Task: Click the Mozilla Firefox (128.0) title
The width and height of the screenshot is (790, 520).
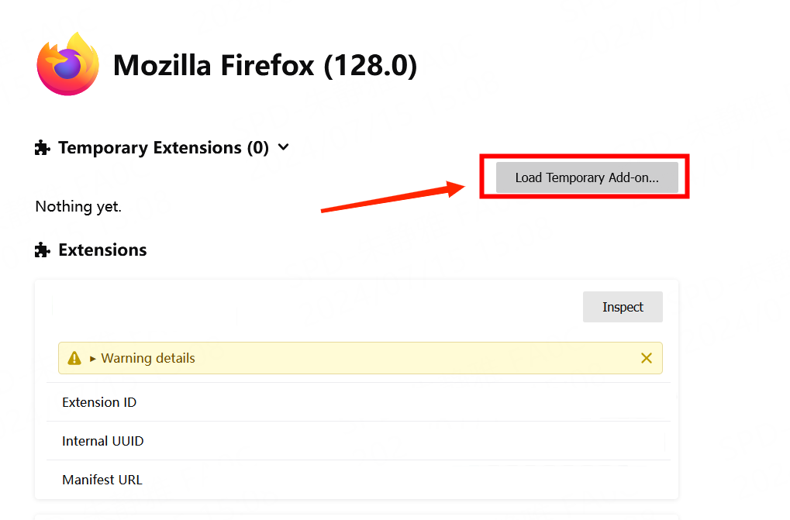Action: click(x=265, y=66)
